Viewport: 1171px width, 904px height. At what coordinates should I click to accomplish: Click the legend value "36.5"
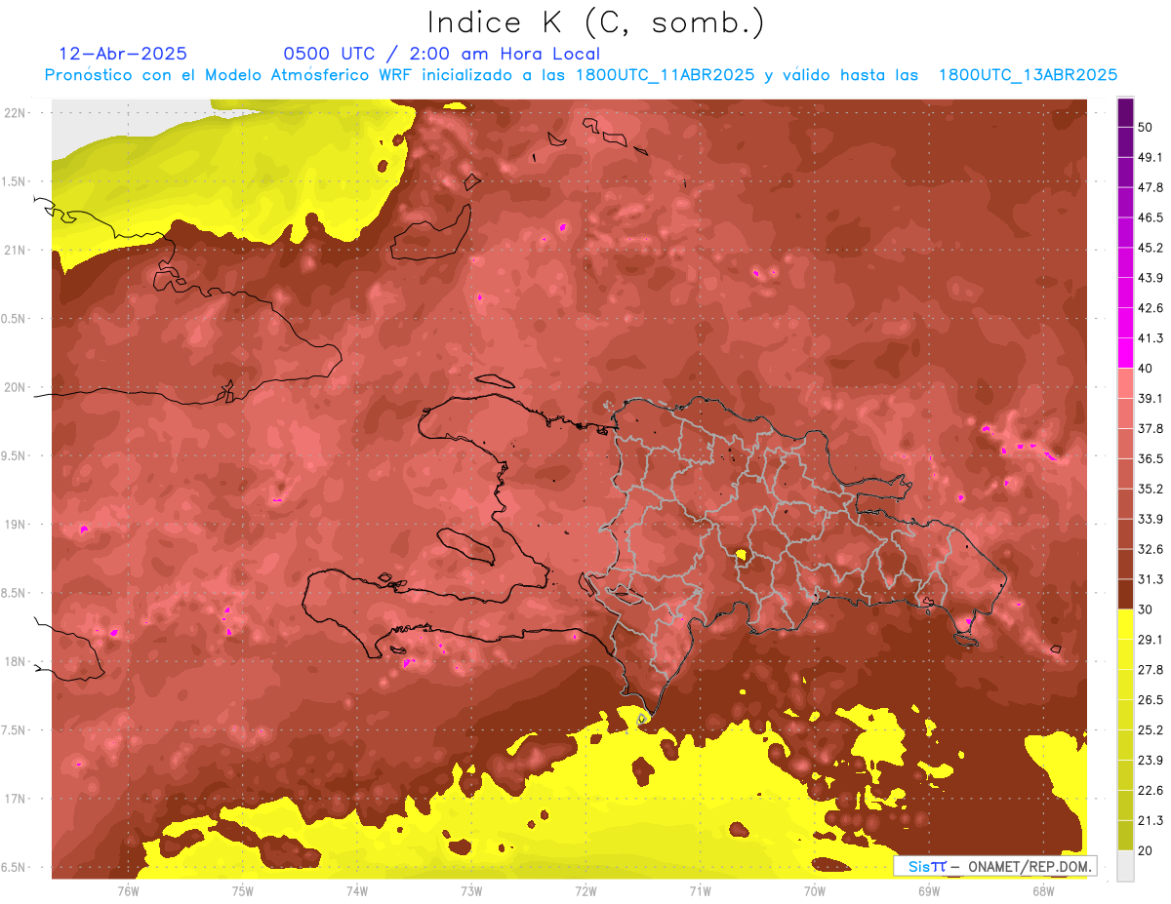click(1151, 458)
